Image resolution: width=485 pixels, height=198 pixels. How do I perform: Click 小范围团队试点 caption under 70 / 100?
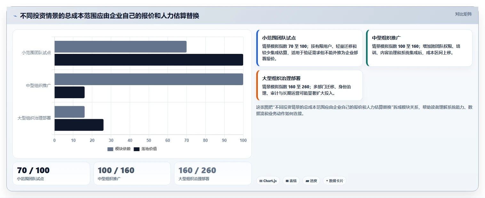30,179
